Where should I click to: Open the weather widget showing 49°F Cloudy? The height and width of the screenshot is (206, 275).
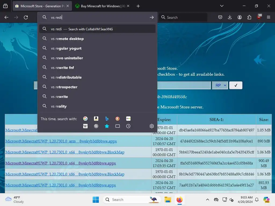[x=15, y=200]
